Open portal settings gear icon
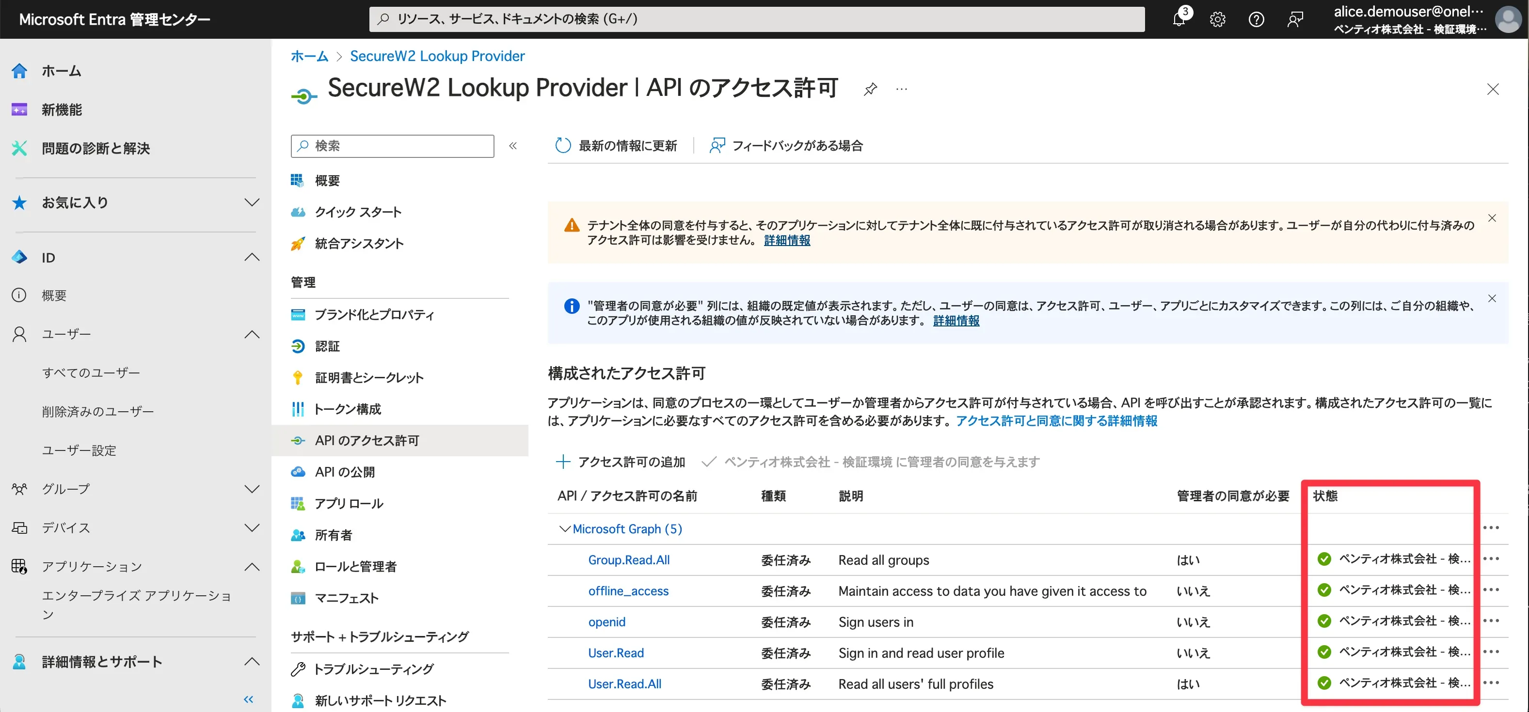Screen dimensions: 1529x712 coord(1217,19)
